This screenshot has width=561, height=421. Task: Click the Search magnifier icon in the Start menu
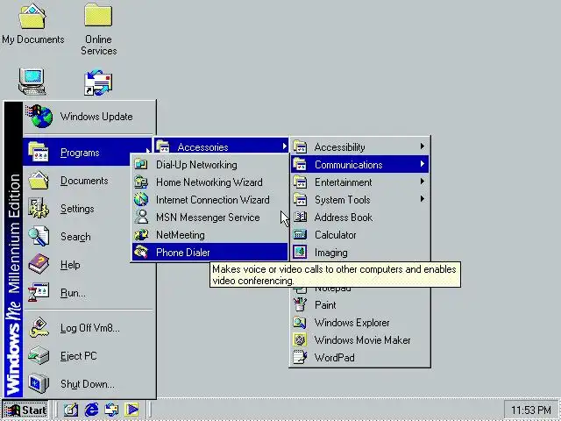39,236
